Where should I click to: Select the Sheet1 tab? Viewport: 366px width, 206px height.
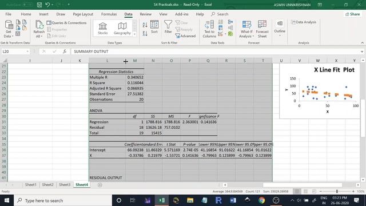coord(30,185)
